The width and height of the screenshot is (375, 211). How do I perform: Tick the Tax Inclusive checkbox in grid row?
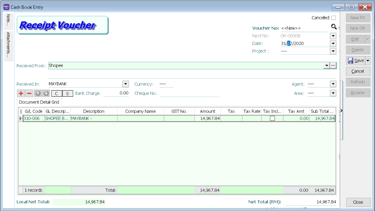click(272, 118)
